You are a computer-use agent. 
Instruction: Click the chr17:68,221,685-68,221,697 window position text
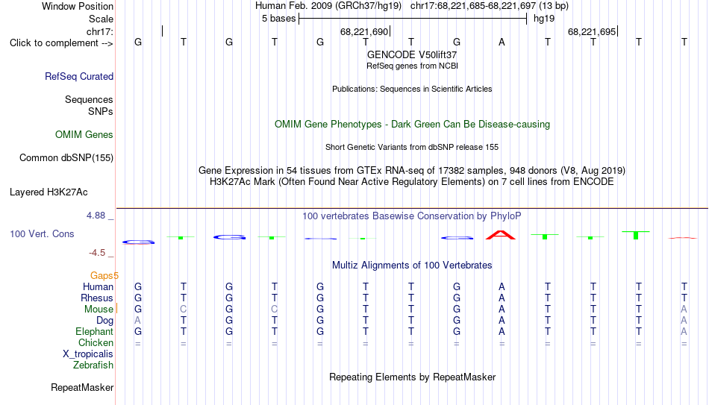click(x=473, y=6)
